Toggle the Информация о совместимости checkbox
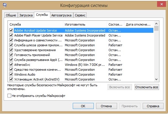 [11, 40]
